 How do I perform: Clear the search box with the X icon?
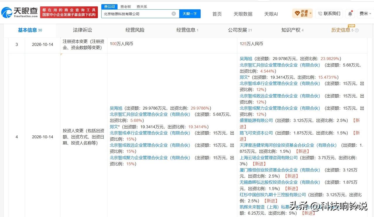click(174, 14)
